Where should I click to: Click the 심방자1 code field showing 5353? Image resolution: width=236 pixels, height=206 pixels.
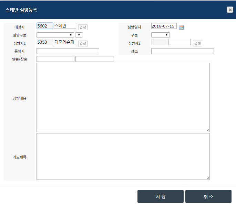pos(45,42)
